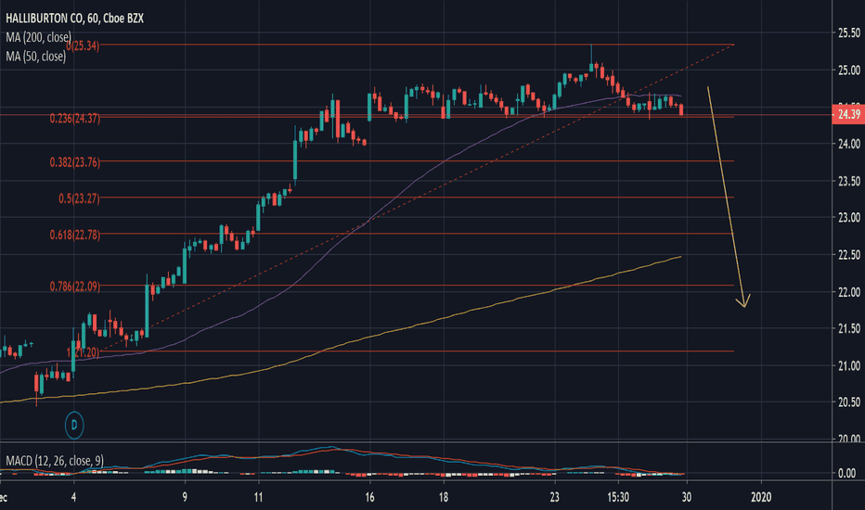
Task: Click the 22.50 price axis label
Action: point(849,255)
